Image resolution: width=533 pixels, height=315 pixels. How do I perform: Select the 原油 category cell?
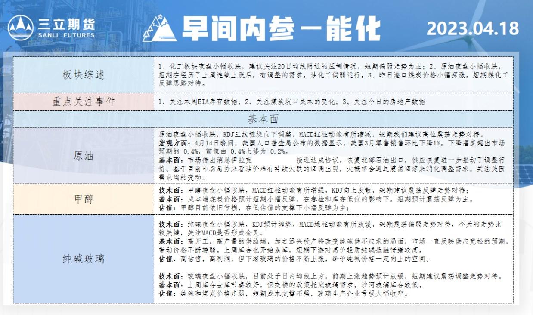click(x=84, y=156)
